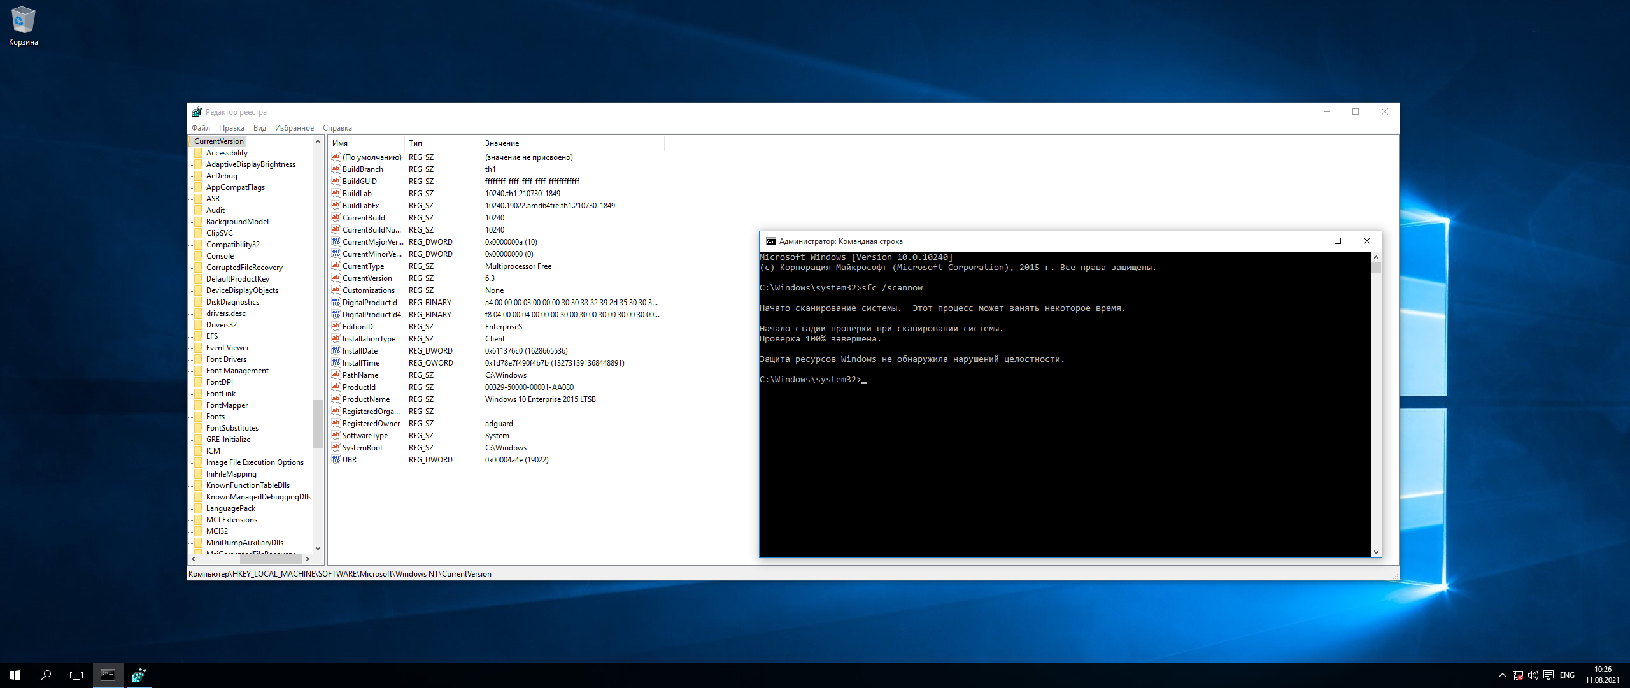Switch to Command Prompt taskbar button
This screenshot has width=1630, height=688.
pyautogui.click(x=108, y=675)
